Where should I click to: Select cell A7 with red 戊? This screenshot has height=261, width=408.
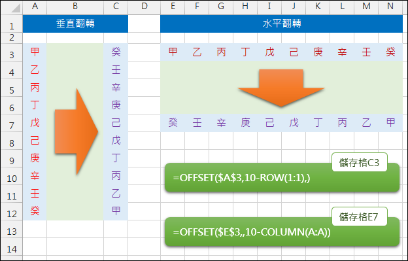pos(35,123)
